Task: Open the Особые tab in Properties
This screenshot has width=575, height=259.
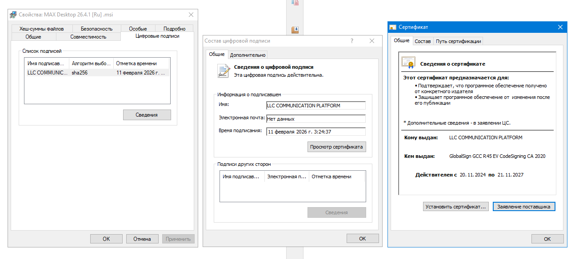Action: point(138,29)
